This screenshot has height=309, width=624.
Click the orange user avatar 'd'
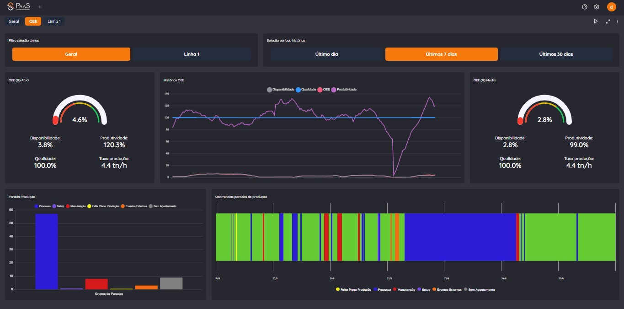[611, 7]
